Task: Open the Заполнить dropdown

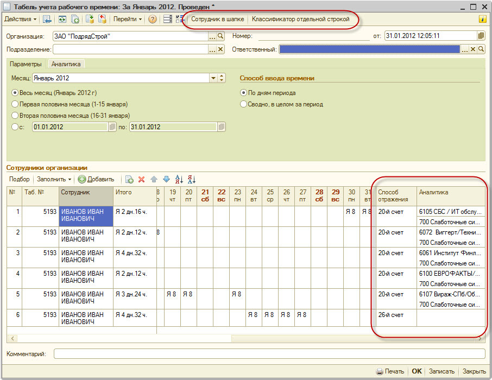Action: 54,180
